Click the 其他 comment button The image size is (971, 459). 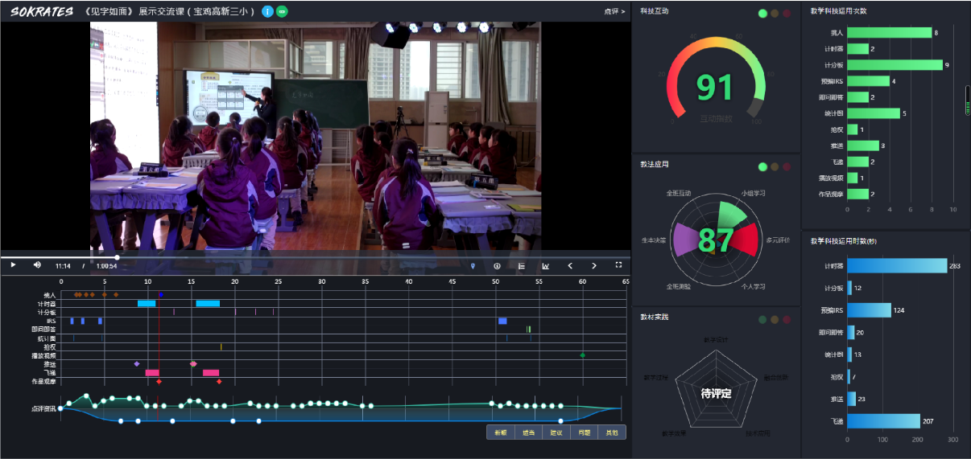(612, 432)
